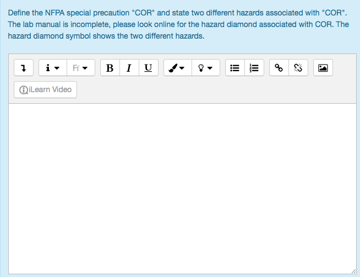360x277 pixels.
Task: Insert a hyperlink with chain icon
Action: pos(279,68)
